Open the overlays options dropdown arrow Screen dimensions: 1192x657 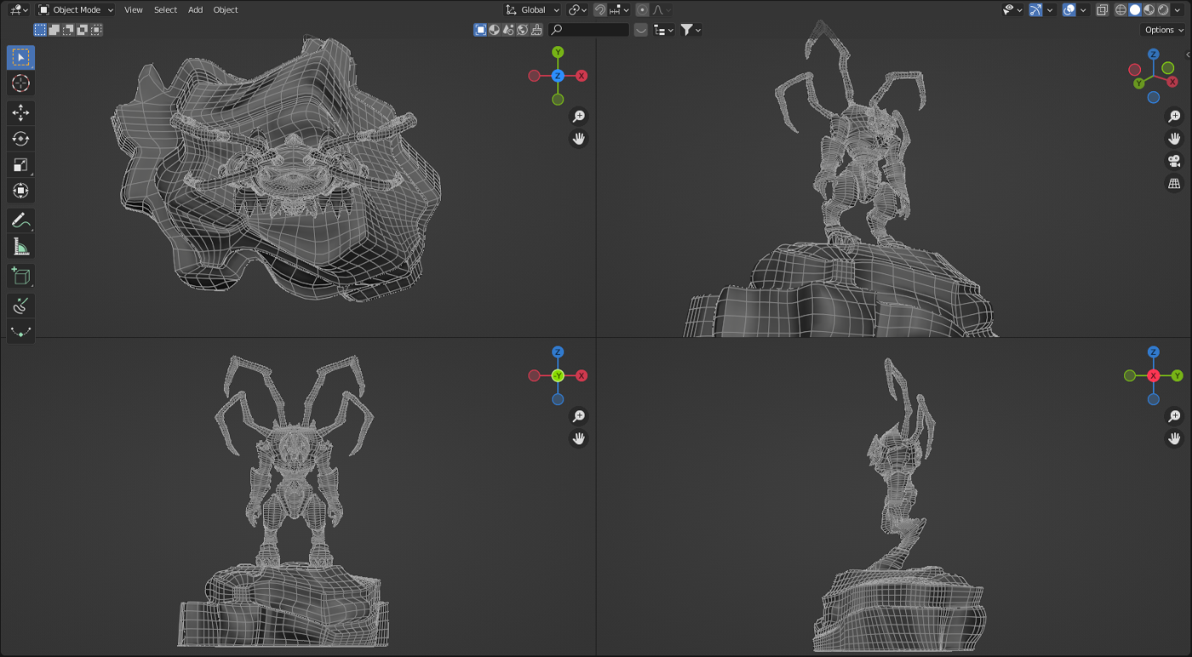pos(1083,10)
